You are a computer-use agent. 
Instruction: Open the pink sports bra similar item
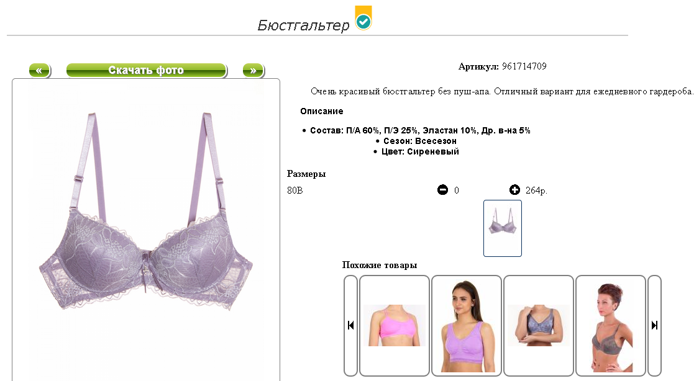[394, 325]
